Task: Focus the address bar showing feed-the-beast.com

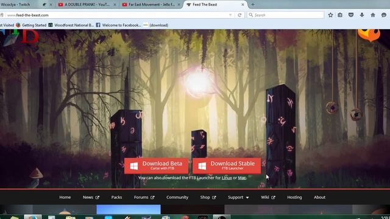Action: coord(117,15)
